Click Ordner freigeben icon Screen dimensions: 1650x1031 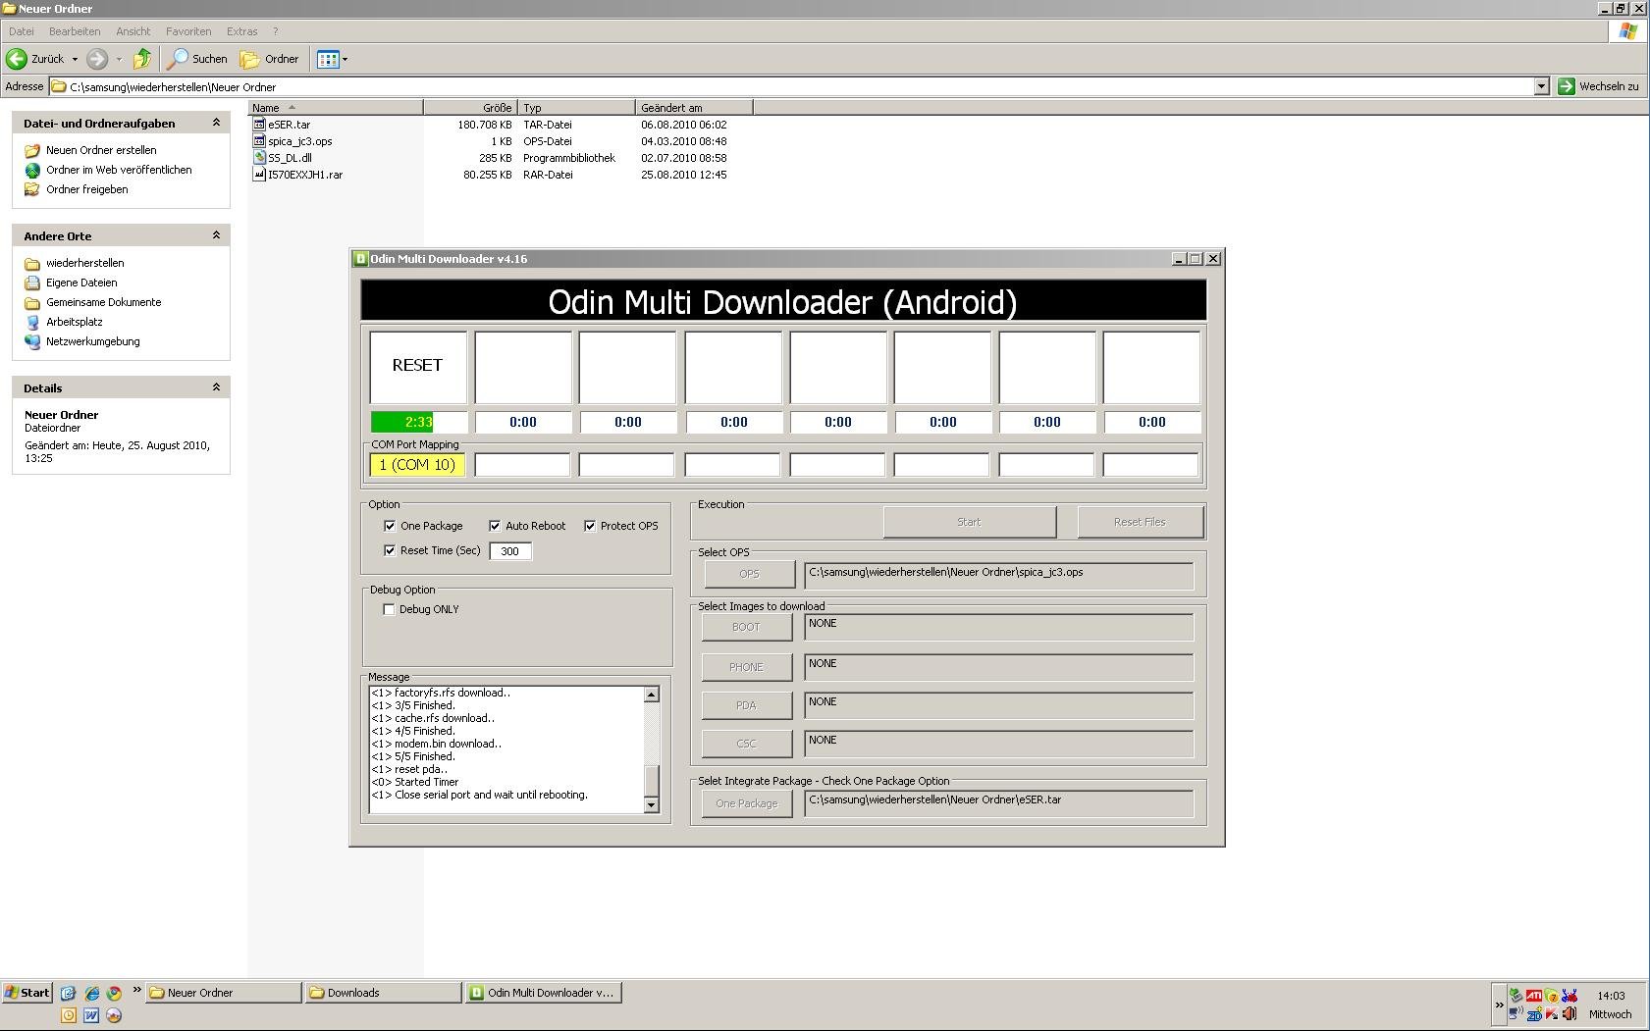click(x=32, y=189)
